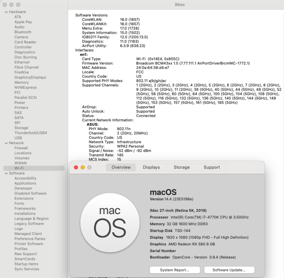This screenshot has width=284, height=278.
Task: Select Accessibility under Software
Action: point(25,178)
